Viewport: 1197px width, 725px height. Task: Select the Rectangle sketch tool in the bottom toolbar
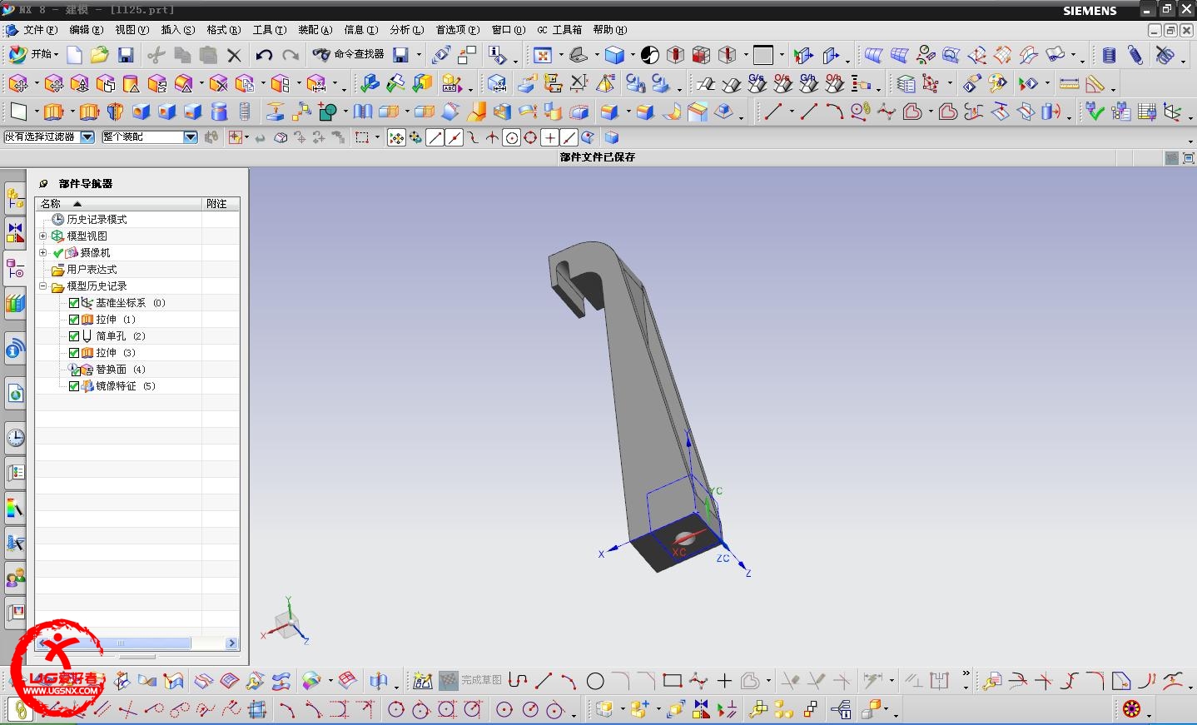[673, 681]
